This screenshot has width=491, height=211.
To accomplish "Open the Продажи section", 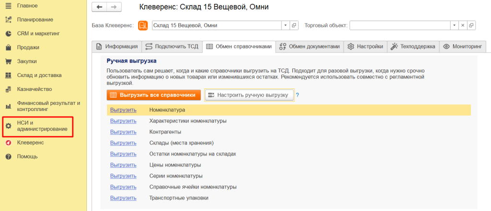I will pos(28,47).
